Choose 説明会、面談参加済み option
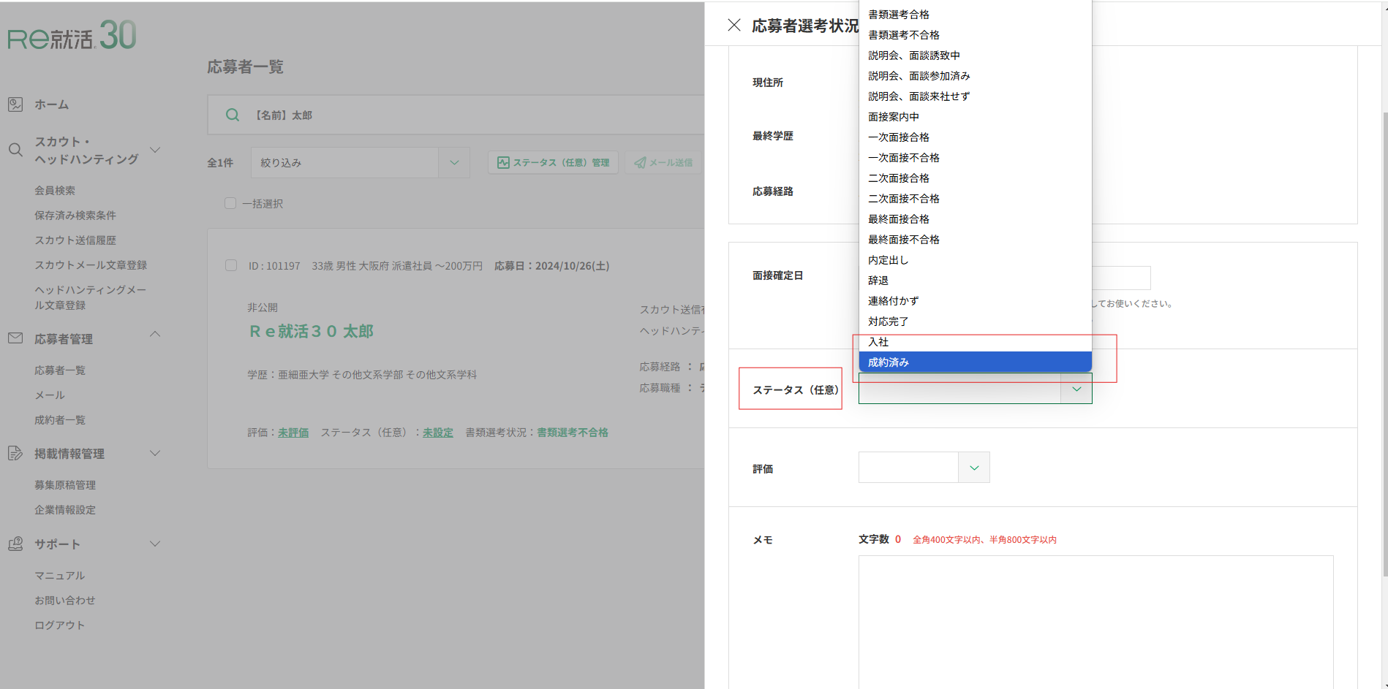This screenshot has width=1388, height=689. coord(976,76)
